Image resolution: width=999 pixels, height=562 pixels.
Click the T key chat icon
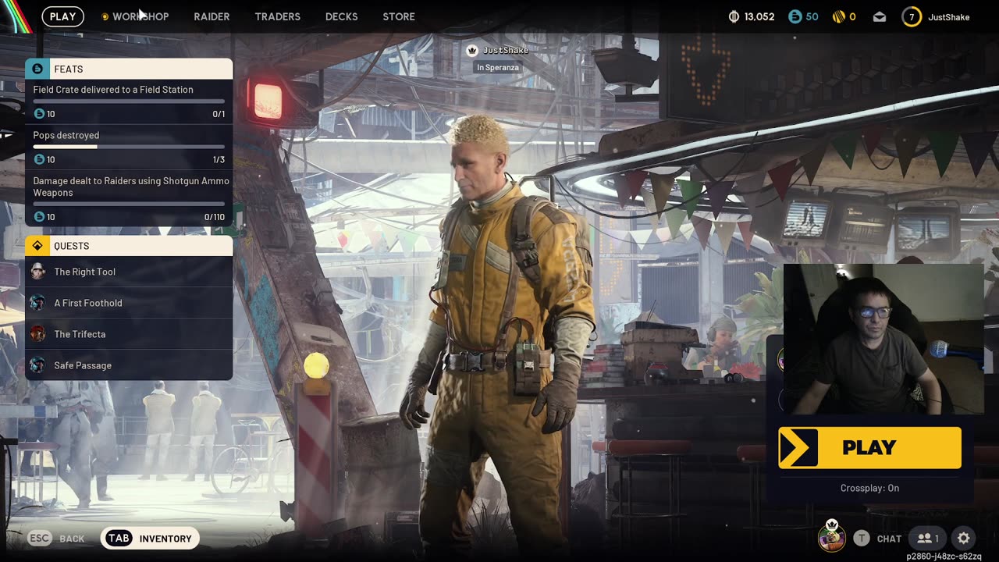pyautogui.click(x=861, y=538)
